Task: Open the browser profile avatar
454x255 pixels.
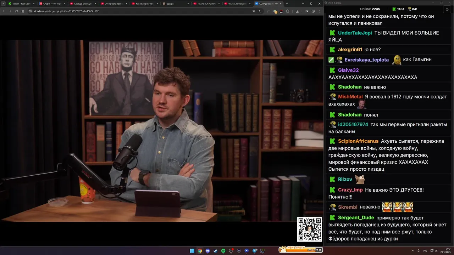Action: (x=313, y=11)
